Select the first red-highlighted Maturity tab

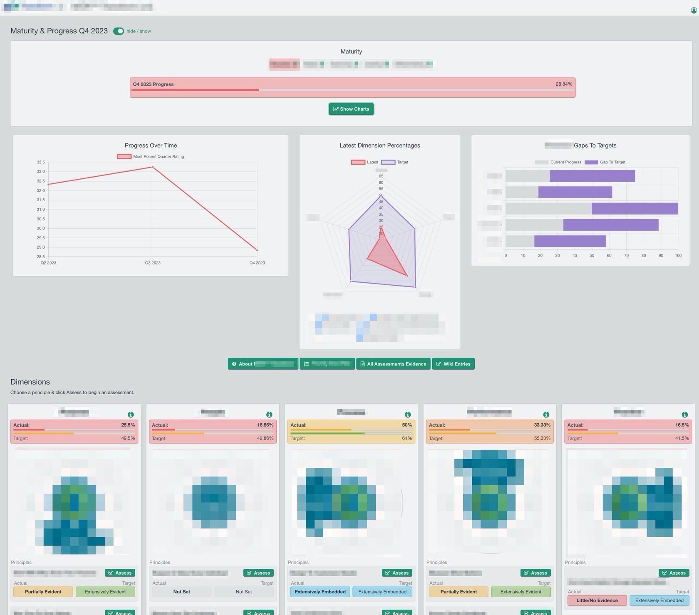click(284, 64)
